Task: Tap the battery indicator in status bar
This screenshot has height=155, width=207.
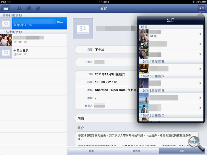Action: pyautogui.click(x=204, y=2)
